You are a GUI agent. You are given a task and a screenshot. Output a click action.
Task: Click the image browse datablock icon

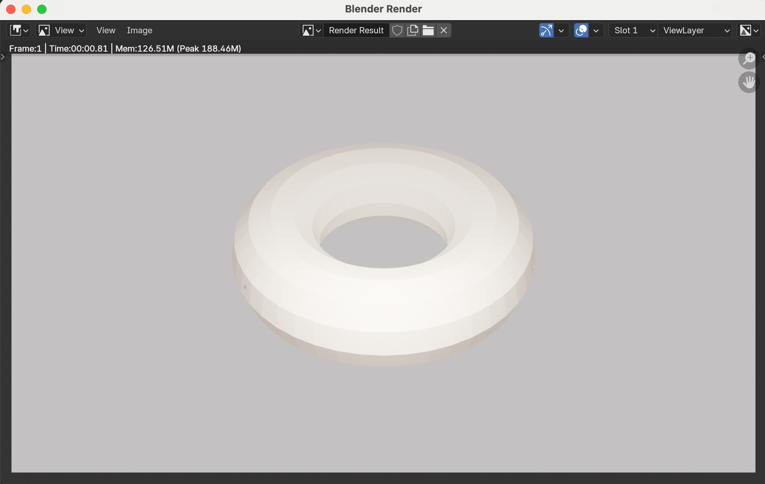coord(311,30)
